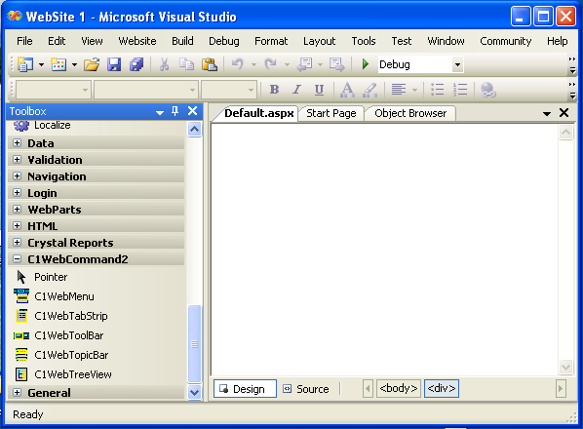The image size is (583, 429).
Task: Close the Toolbox panel
Action: coord(193,111)
